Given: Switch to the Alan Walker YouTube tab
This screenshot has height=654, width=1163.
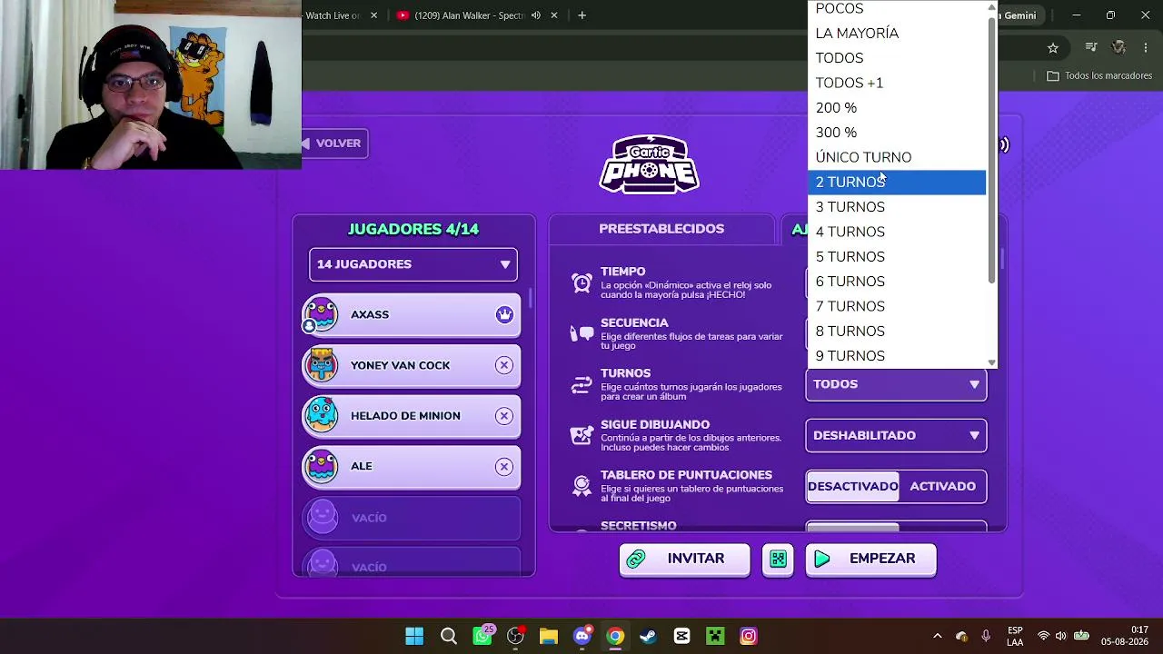Looking at the screenshot, I should click(472, 15).
